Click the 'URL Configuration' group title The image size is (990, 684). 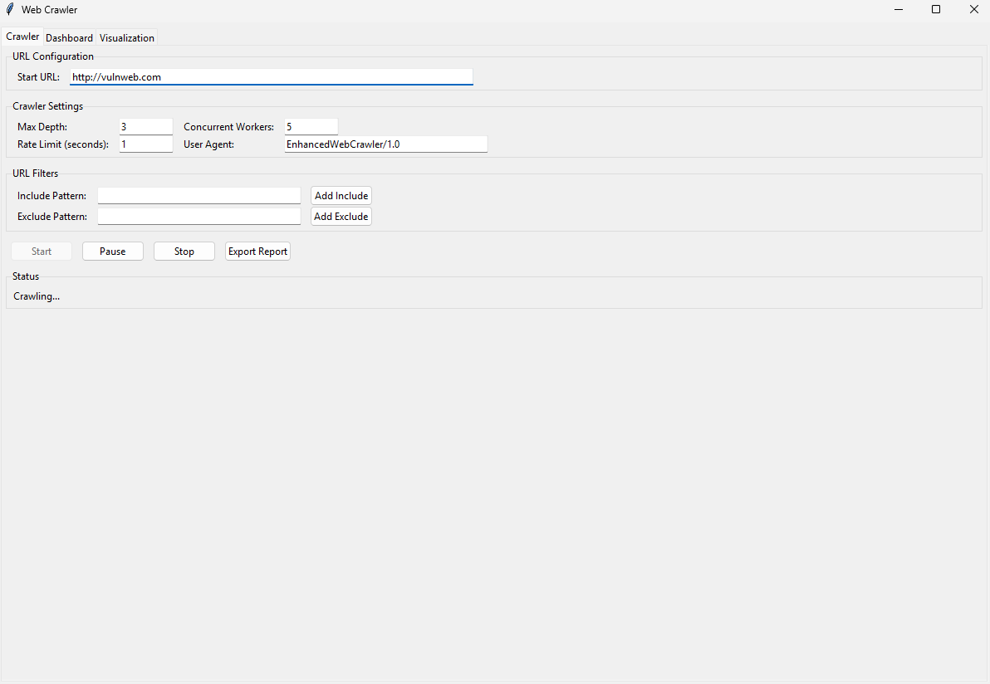pos(53,56)
